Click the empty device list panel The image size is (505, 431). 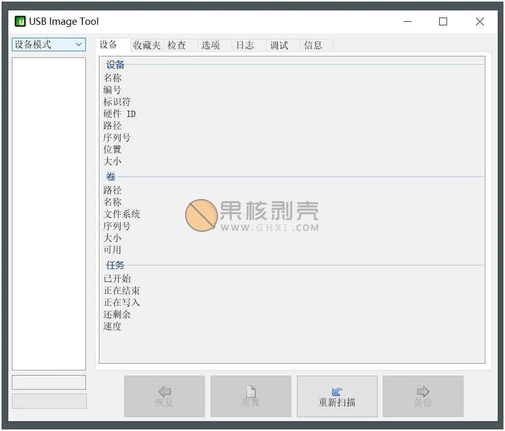click(49, 214)
